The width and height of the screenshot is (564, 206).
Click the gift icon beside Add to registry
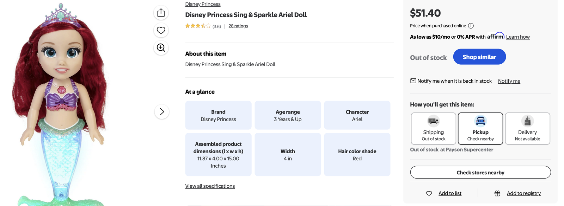(497, 193)
